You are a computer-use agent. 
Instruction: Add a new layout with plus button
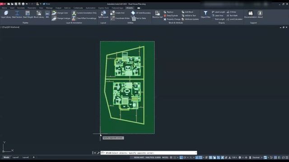click(x=33, y=157)
